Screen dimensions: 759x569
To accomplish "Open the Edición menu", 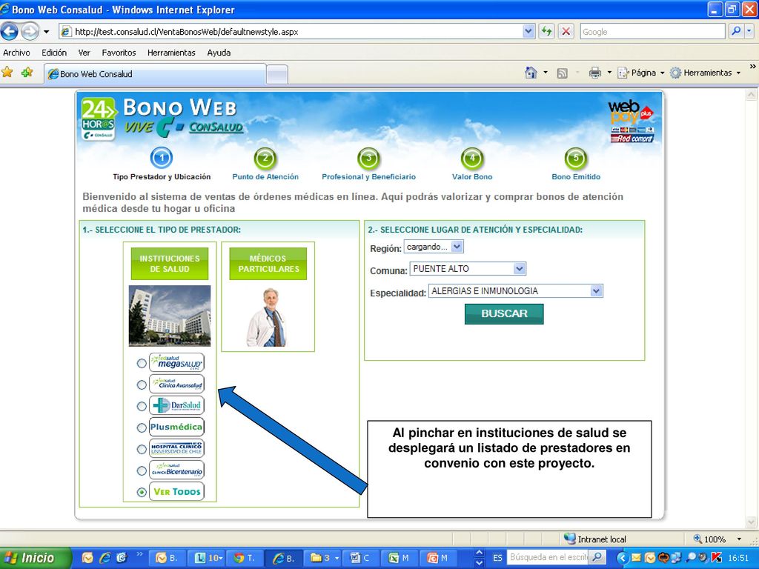I will click(x=54, y=53).
